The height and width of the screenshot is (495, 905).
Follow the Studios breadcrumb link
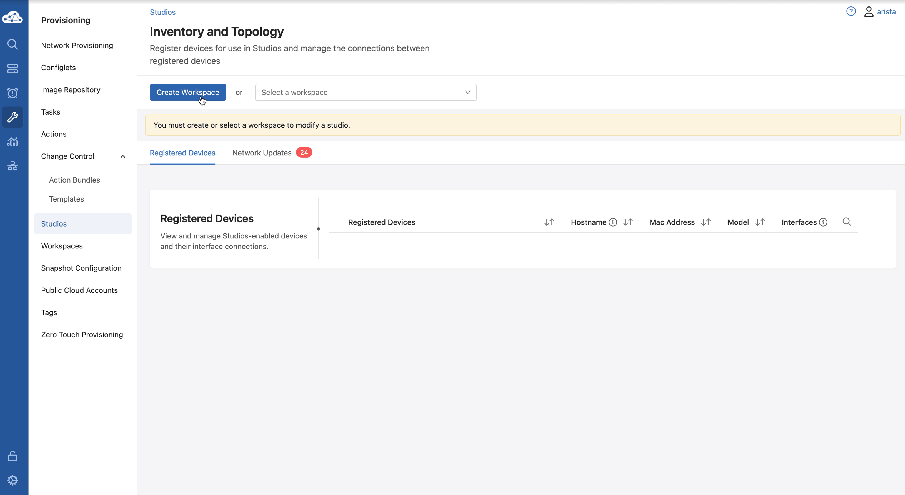(x=162, y=12)
